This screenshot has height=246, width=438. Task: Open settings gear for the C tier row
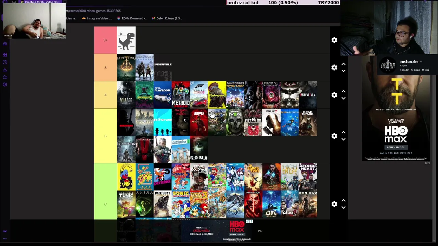point(334,204)
